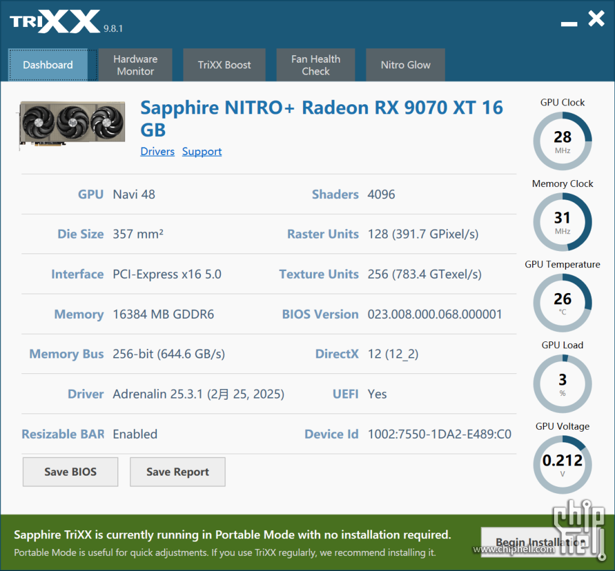The image size is (615, 571).
Task: Follow the Drivers link
Action: point(158,151)
